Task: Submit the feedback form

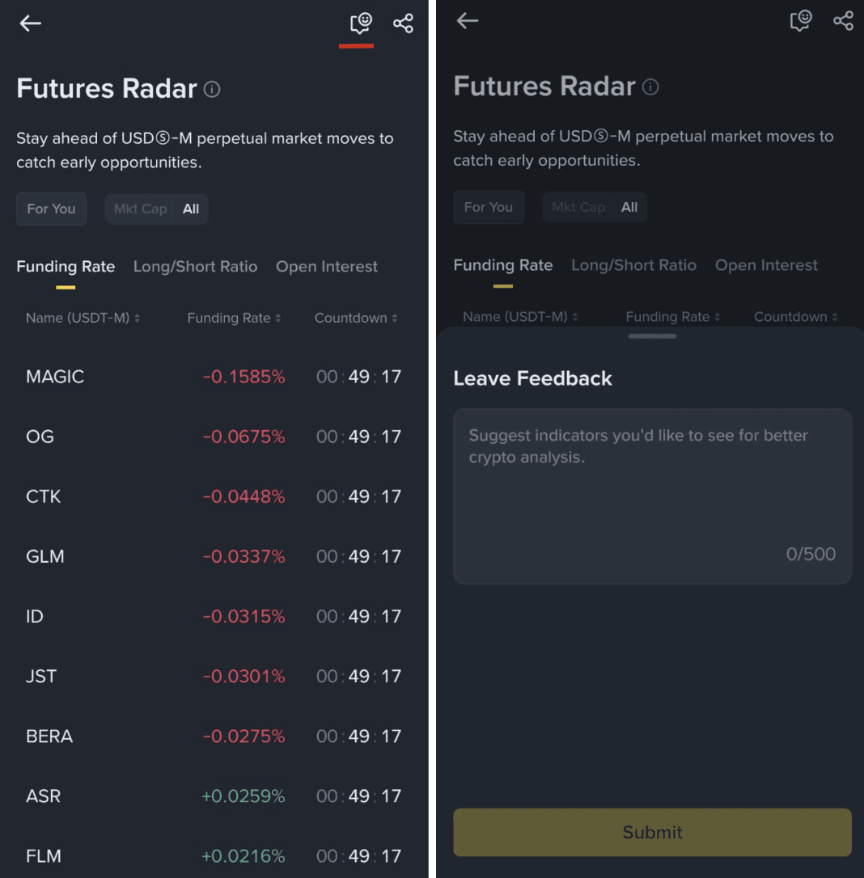Action: [652, 832]
